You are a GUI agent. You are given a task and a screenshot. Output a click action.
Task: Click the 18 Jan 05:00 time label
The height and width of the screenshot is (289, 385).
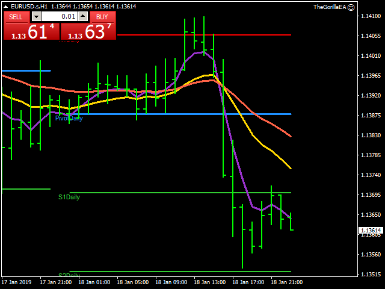click(x=132, y=282)
